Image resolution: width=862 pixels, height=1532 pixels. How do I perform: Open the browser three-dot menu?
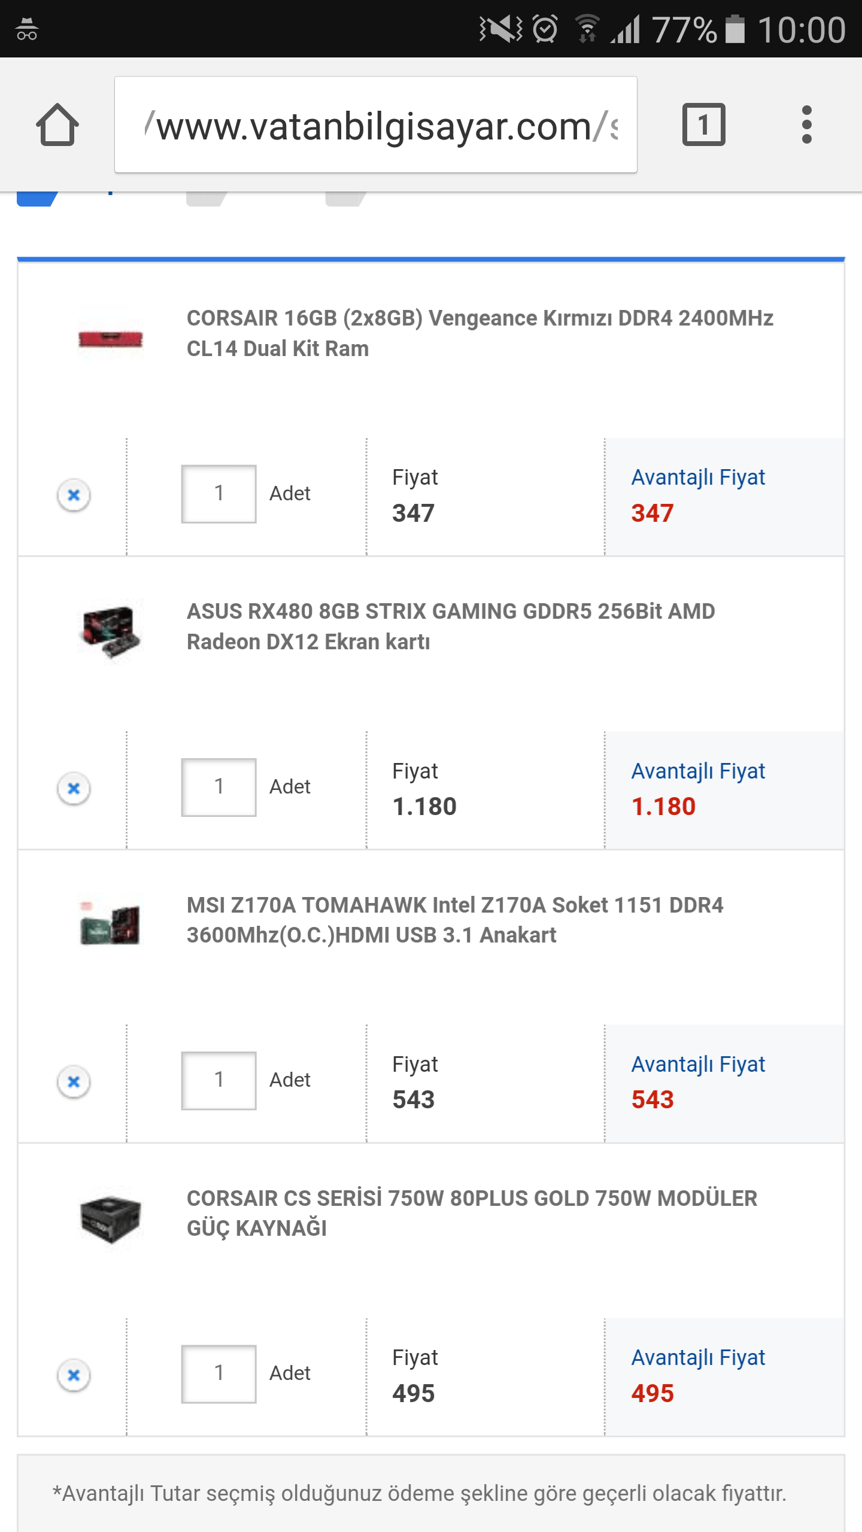806,124
